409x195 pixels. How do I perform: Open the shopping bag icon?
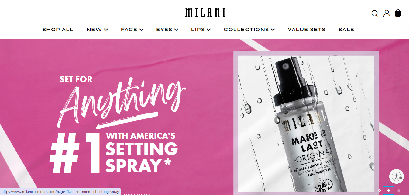point(398,13)
